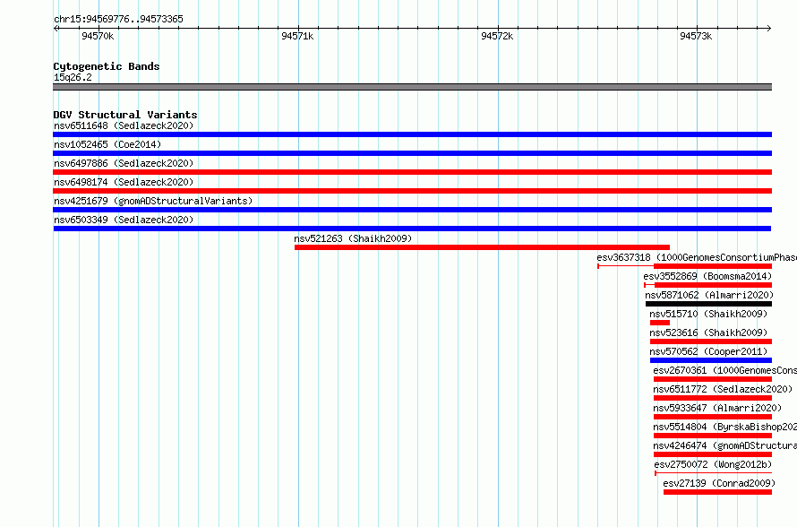Click the short red bar under nsv515710 (Shaikh2009)
The height and width of the screenshot is (527, 797).
pos(660,323)
